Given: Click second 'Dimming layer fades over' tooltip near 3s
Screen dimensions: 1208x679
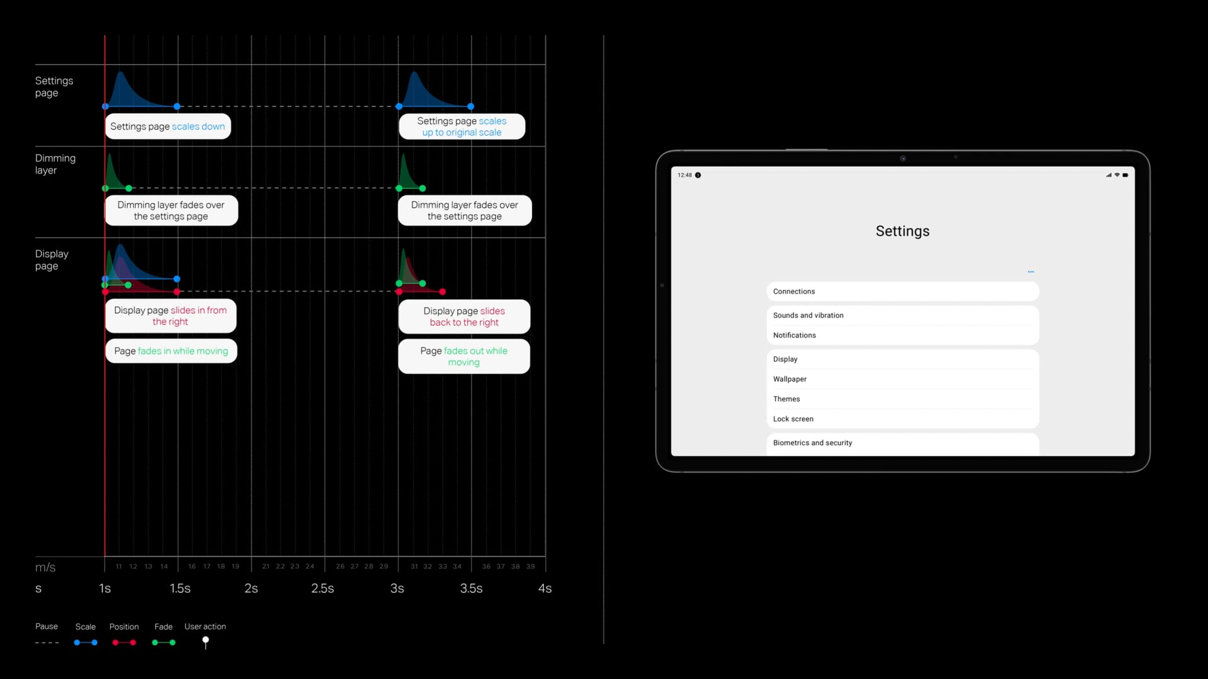Looking at the screenshot, I should 465,211.
